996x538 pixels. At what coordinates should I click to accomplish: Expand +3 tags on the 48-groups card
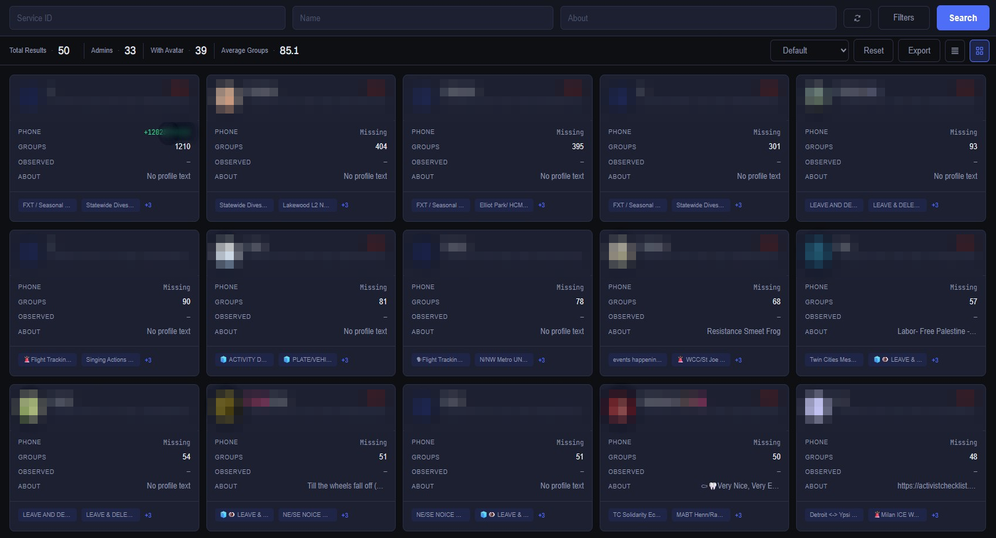tap(935, 516)
